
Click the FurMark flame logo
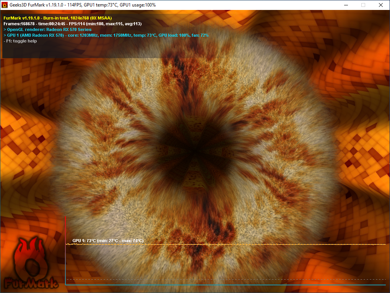31,263
